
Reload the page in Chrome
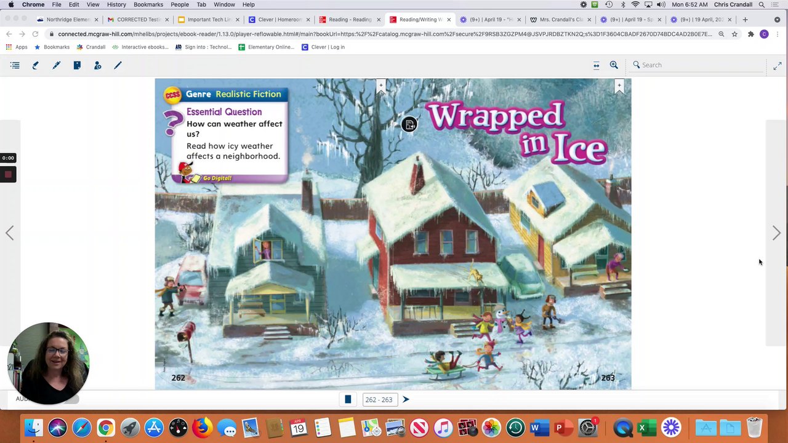[x=35, y=34]
